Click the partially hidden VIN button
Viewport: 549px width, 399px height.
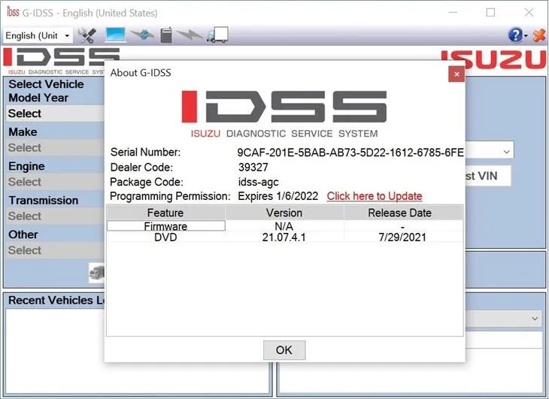coord(488,176)
